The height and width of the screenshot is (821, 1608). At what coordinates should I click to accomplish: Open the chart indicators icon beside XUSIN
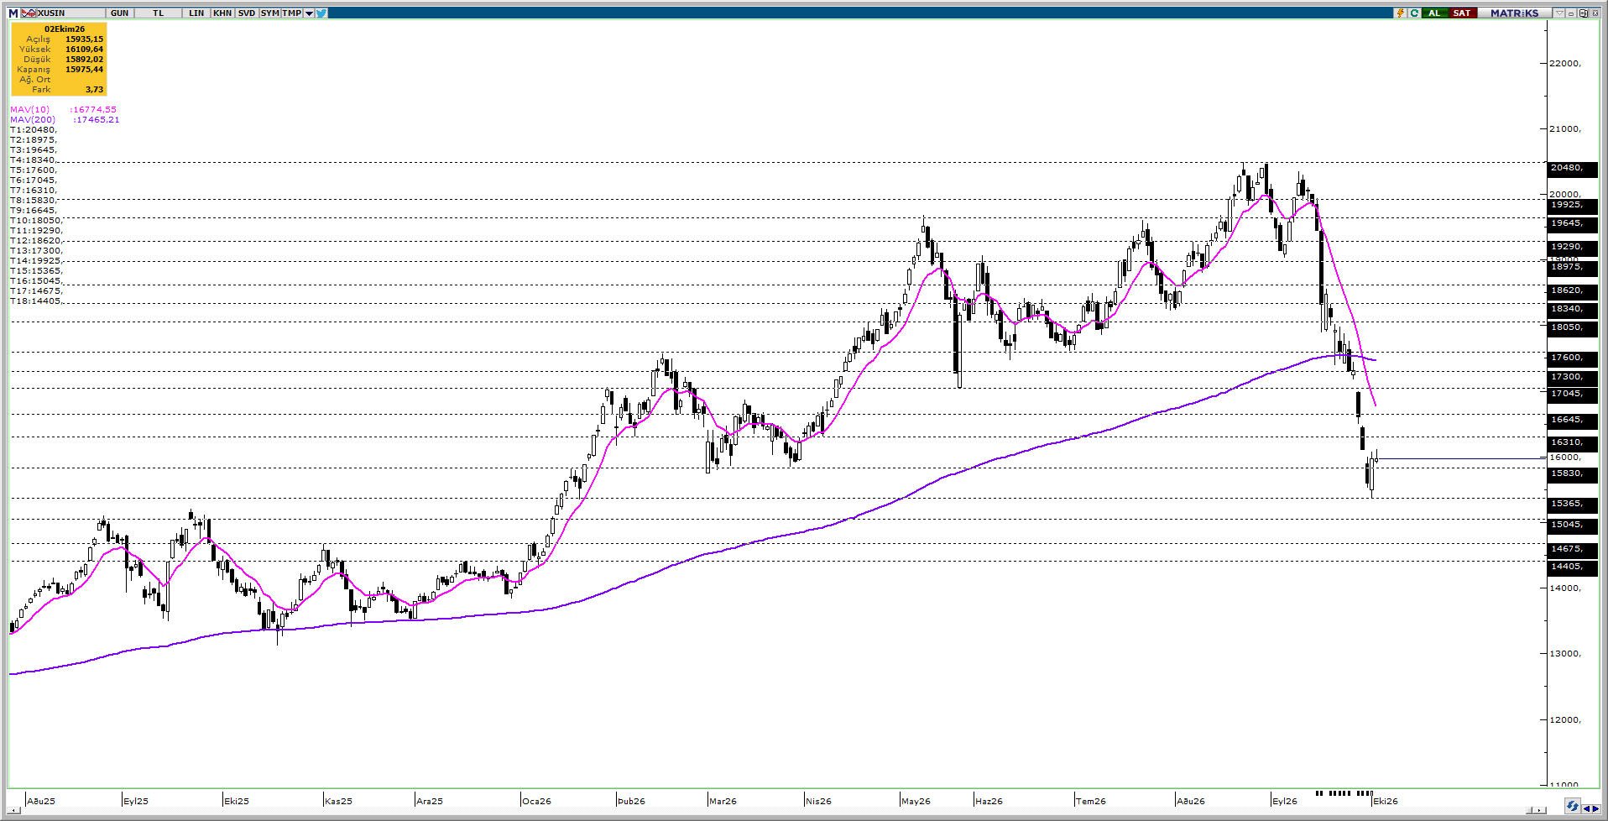[28, 13]
